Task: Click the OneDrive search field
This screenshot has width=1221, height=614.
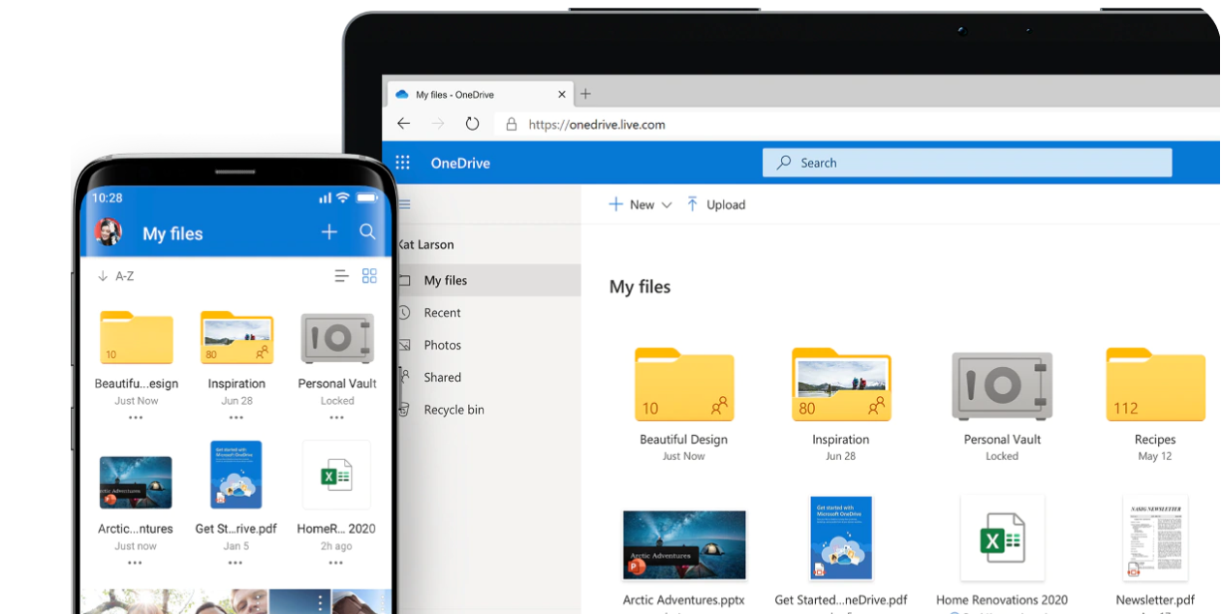Action: (x=967, y=163)
